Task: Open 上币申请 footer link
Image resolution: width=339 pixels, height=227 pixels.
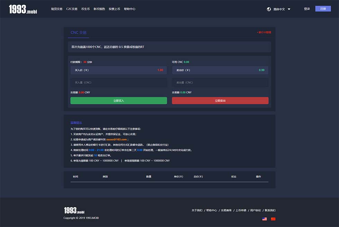Action: point(241,210)
